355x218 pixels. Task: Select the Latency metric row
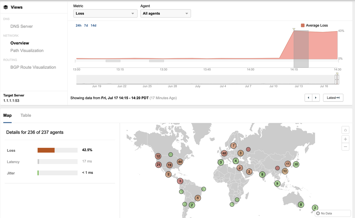pos(60,162)
